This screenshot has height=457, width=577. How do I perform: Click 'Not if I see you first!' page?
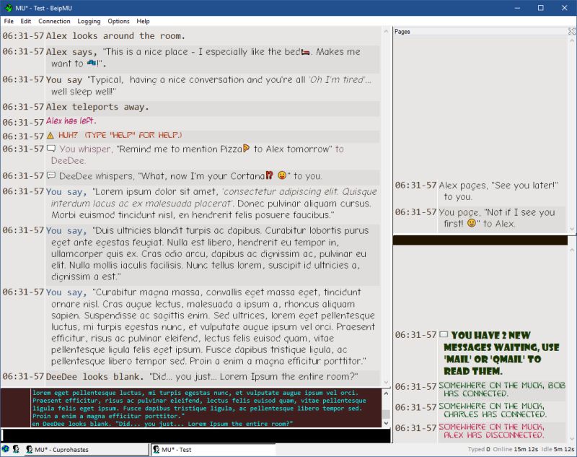click(497, 217)
